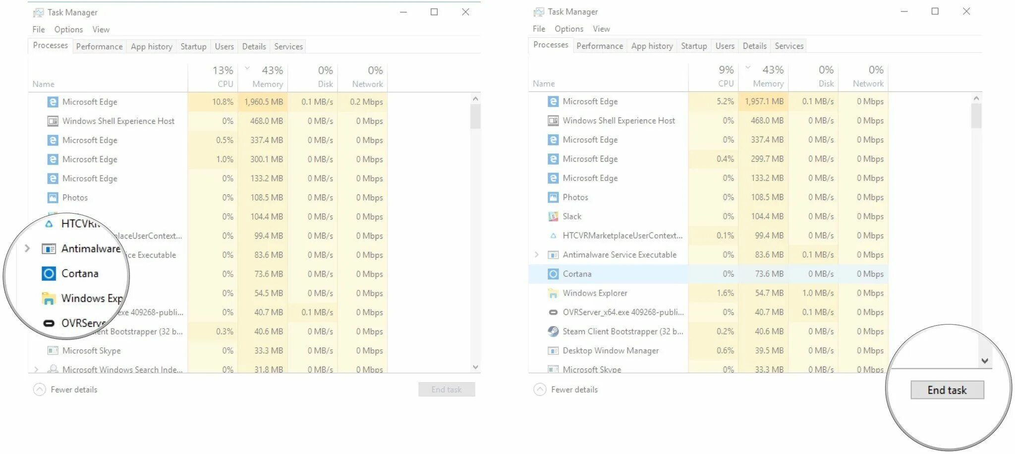
Task: Click scrollbar thumb in right window
Action: (976, 116)
